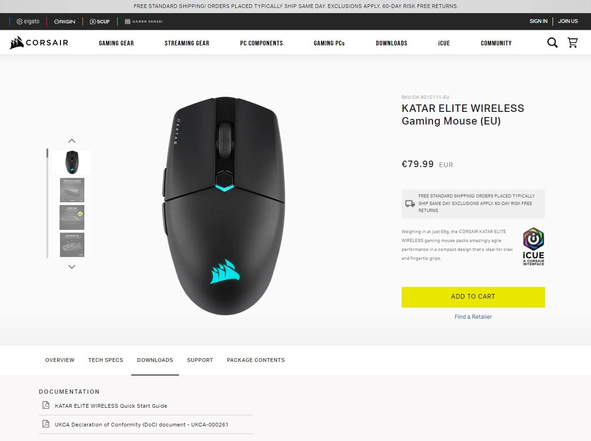
Task: Click the thumbnail gallery scrollbar
Action: pos(47,203)
